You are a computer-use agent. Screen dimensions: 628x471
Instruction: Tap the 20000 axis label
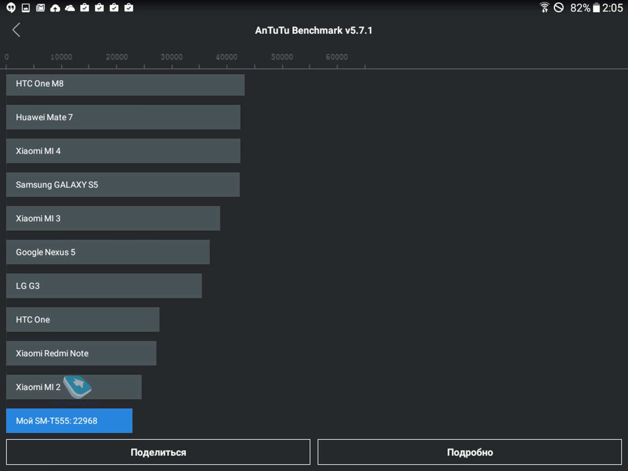(117, 57)
